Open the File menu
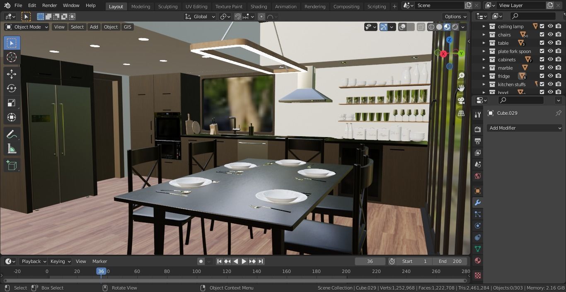Screen dimensions: 566x292 [x=18, y=5]
